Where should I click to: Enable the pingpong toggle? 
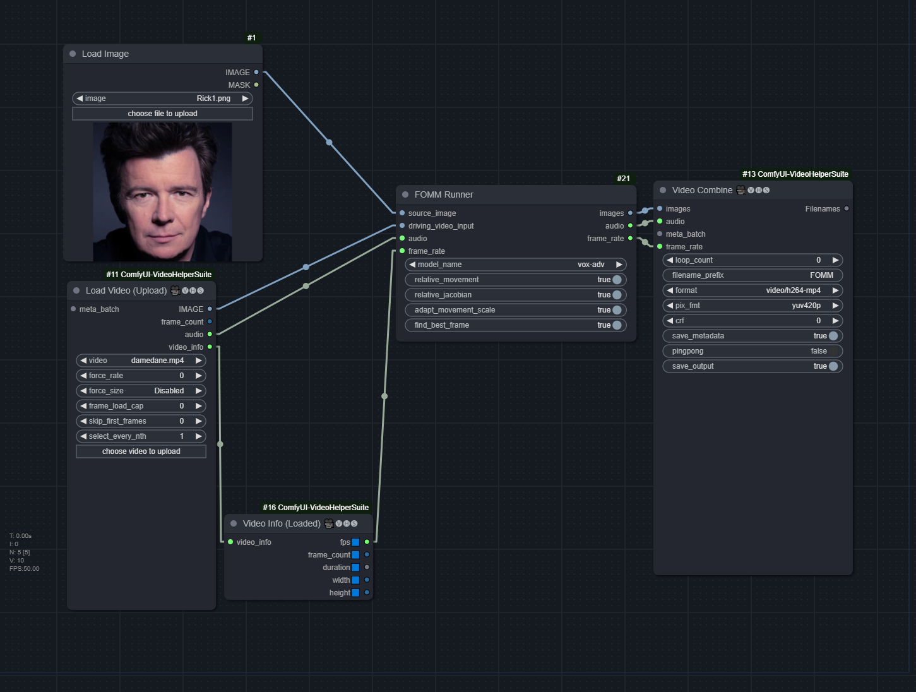coord(833,351)
